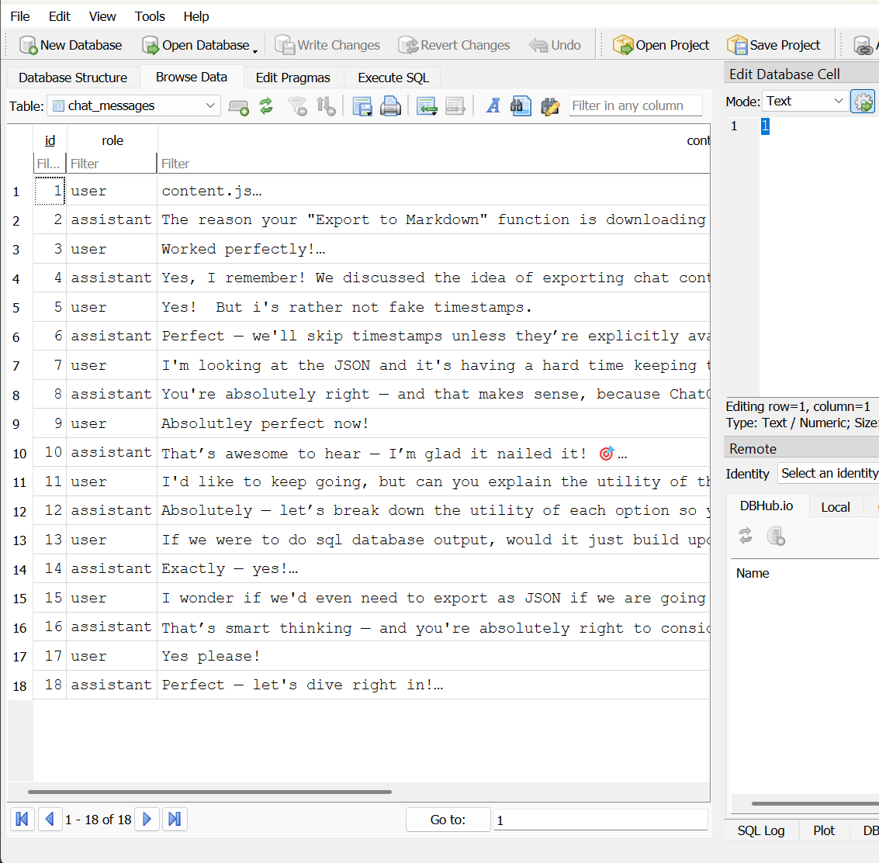The width and height of the screenshot is (879, 863).
Task: Open the Select an identity dropdown
Action: [828, 473]
